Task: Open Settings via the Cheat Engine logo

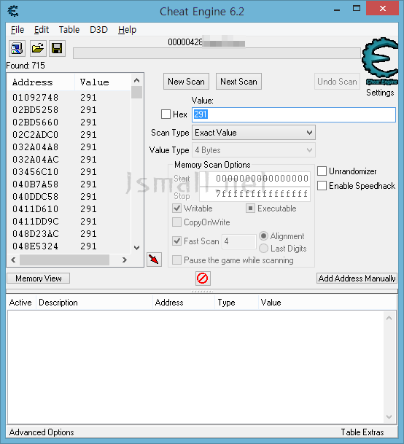Action: tap(380, 61)
